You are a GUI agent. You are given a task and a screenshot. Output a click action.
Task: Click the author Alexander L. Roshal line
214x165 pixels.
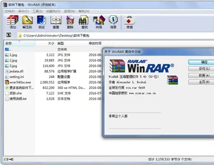[x=128, y=82]
